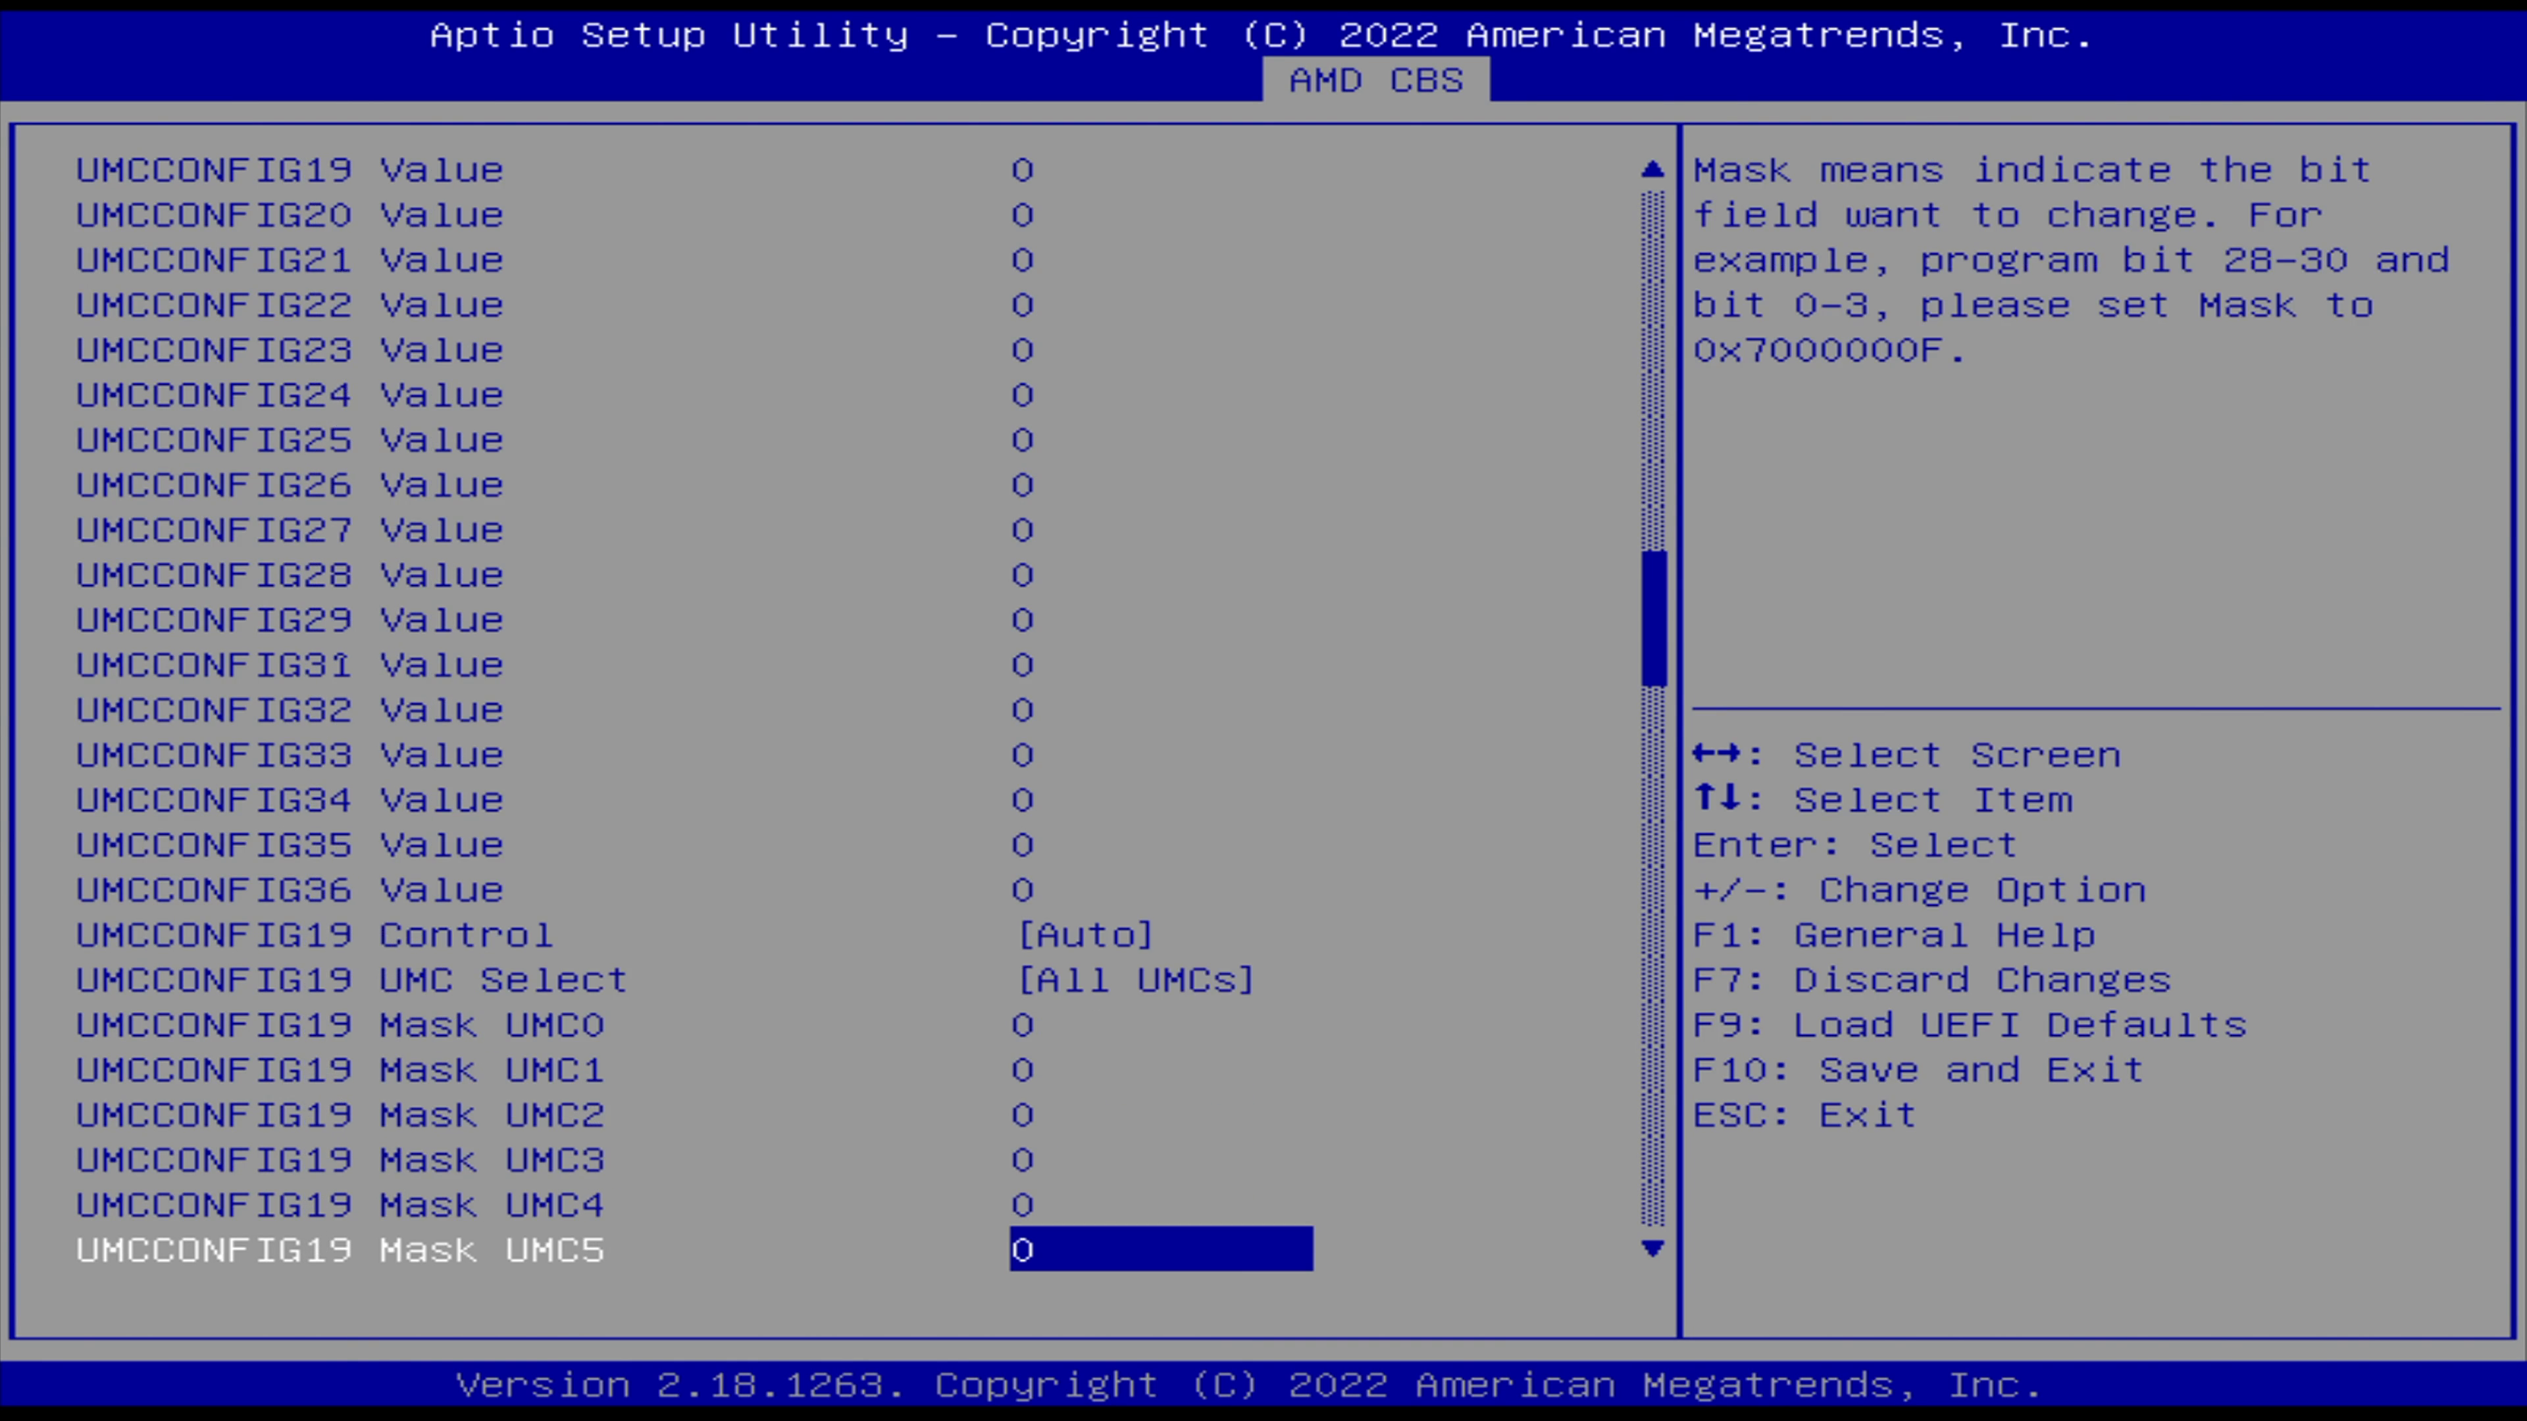Click the UMCCONFIG23 Value number field
This screenshot has width=2527, height=1421.
pos(1022,350)
